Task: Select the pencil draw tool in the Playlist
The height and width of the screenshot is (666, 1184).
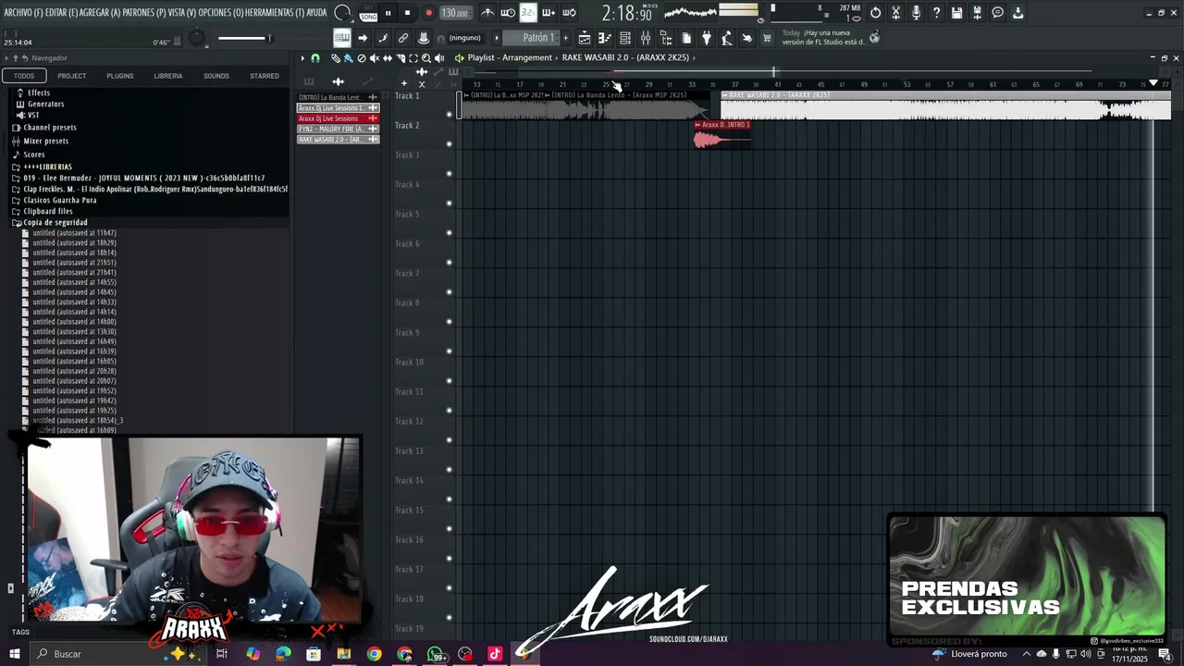Action: [336, 57]
